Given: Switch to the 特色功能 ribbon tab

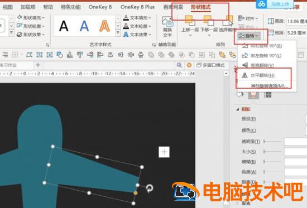Looking at the screenshot, I should pyautogui.click(x=71, y=7).
